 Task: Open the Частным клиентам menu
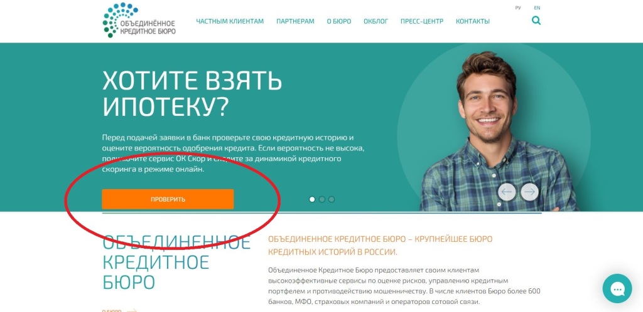(x=230, y=21)
